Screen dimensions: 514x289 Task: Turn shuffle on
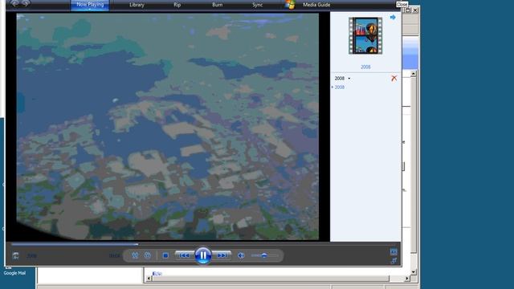[x=135, y=255]
